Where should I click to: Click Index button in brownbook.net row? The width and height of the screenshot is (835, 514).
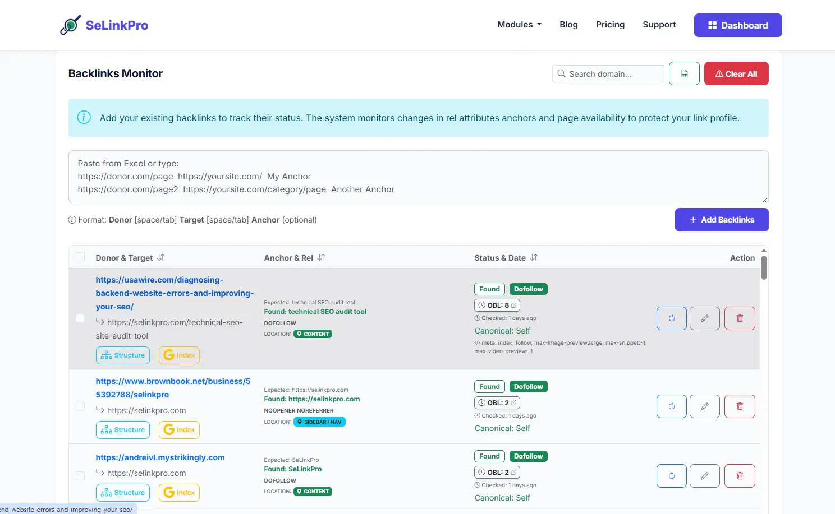point(179,430)
